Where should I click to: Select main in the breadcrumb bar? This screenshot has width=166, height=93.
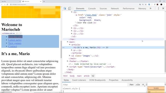[79, 76]
